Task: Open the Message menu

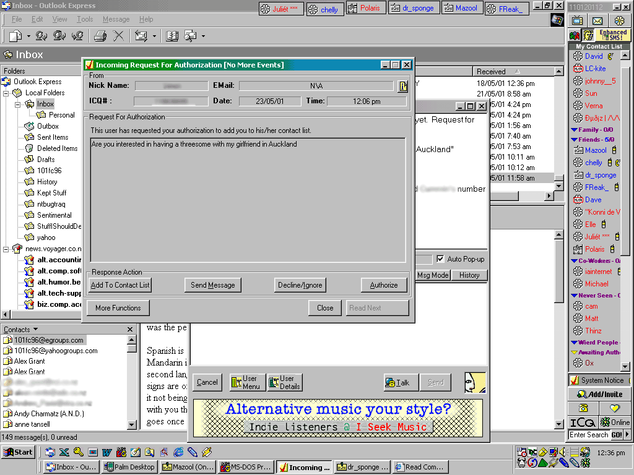Action: pyautogui.click(x=116, y=19)
